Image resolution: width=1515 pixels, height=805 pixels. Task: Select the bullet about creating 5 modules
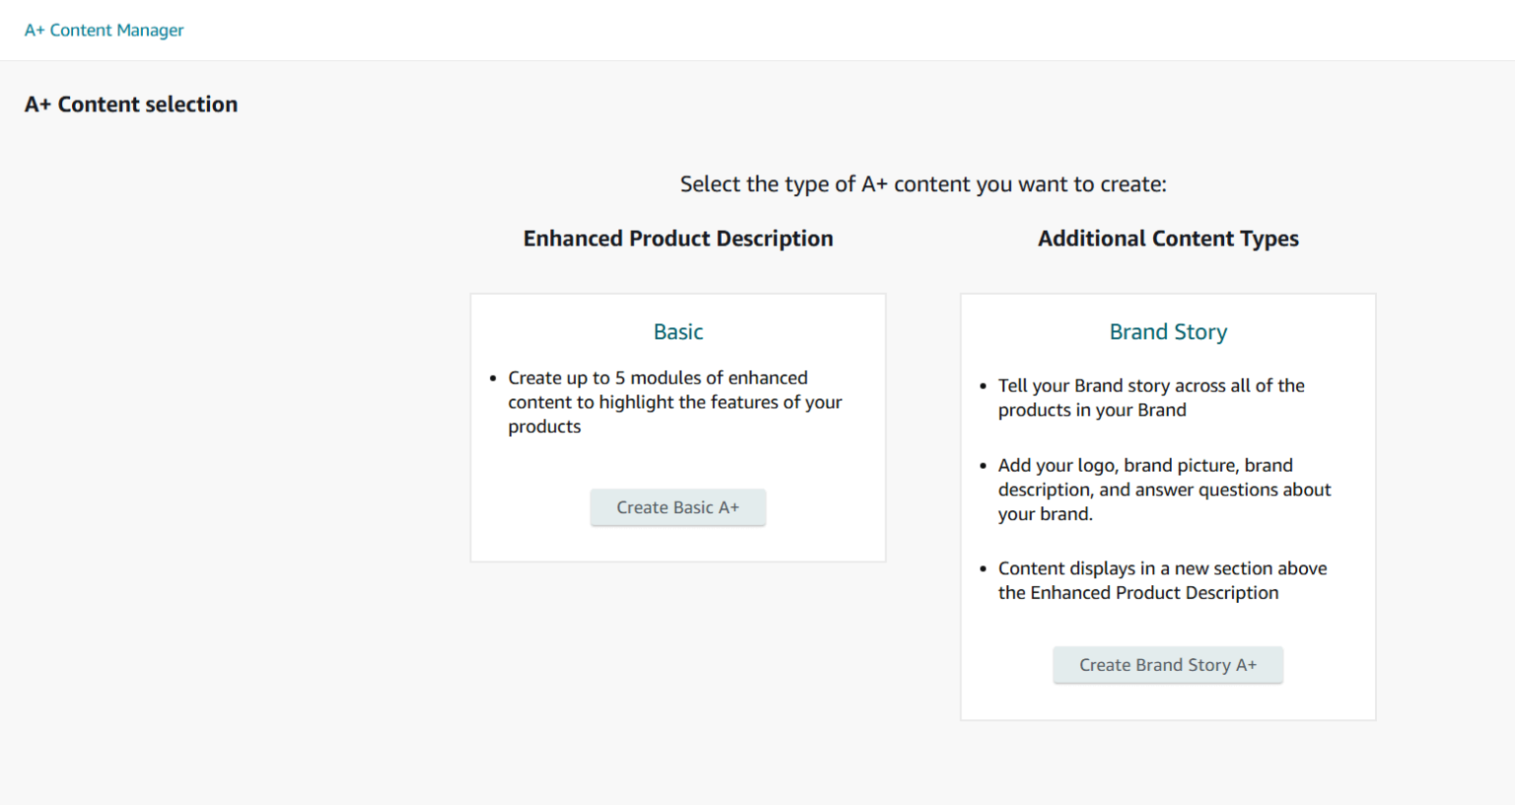coord(675,402)
